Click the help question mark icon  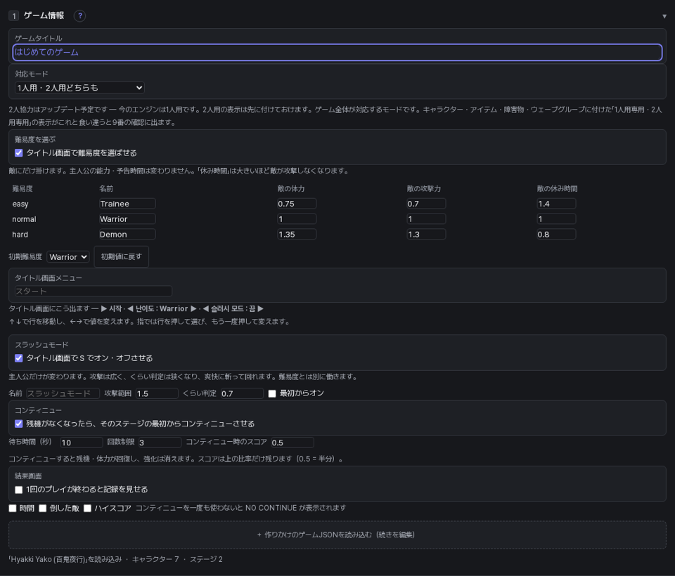79,16
